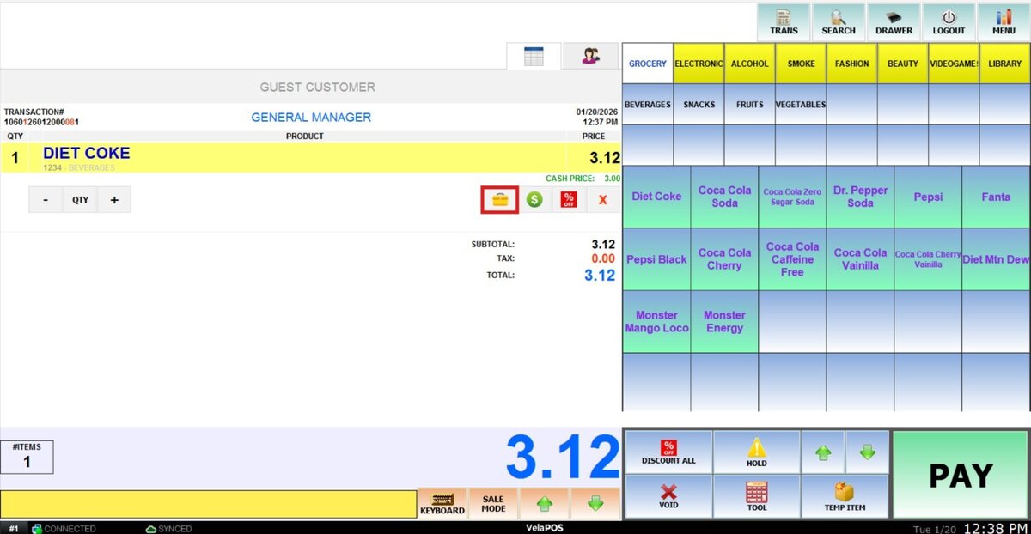This screenshot has height=534, width=1031.
Task: Select the LIBRARY category tab
Action: (1004, 64)
